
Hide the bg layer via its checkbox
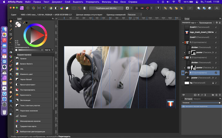pyautogui.click(x=216, y=83)
